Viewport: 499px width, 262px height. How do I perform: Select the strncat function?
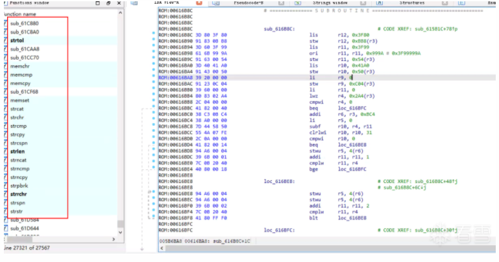pyautogui.click(x=18, y=160)
